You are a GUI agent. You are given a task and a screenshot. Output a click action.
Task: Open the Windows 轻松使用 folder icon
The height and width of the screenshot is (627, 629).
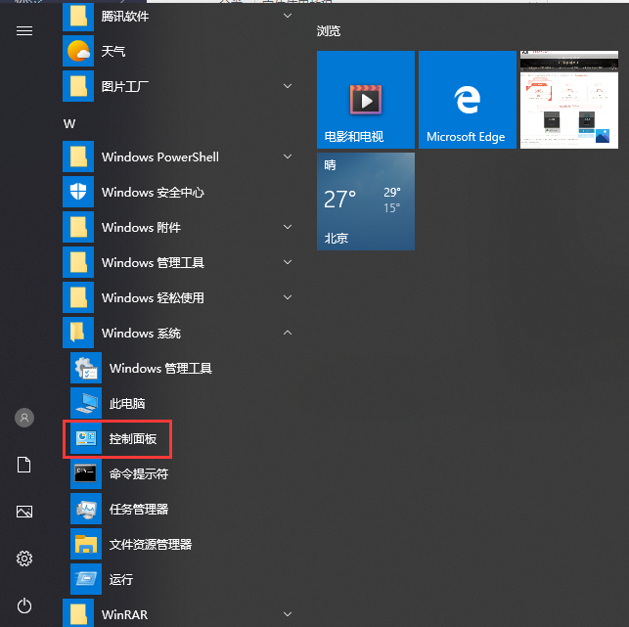[x=78, y=297]
